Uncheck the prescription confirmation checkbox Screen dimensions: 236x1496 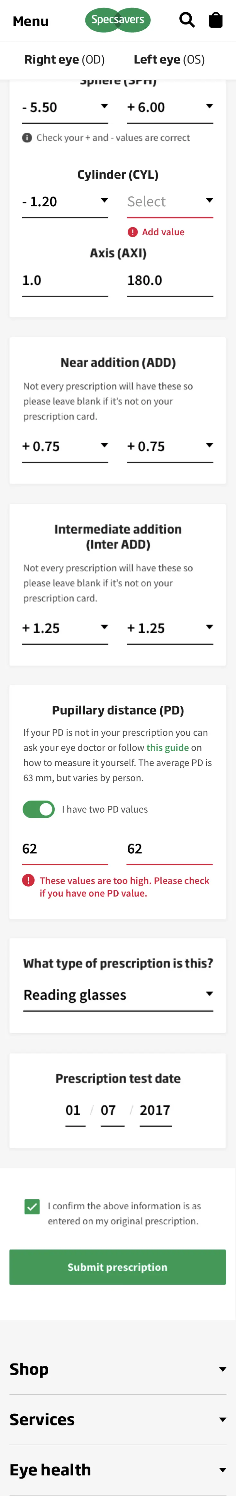[x=32, y=1206]
